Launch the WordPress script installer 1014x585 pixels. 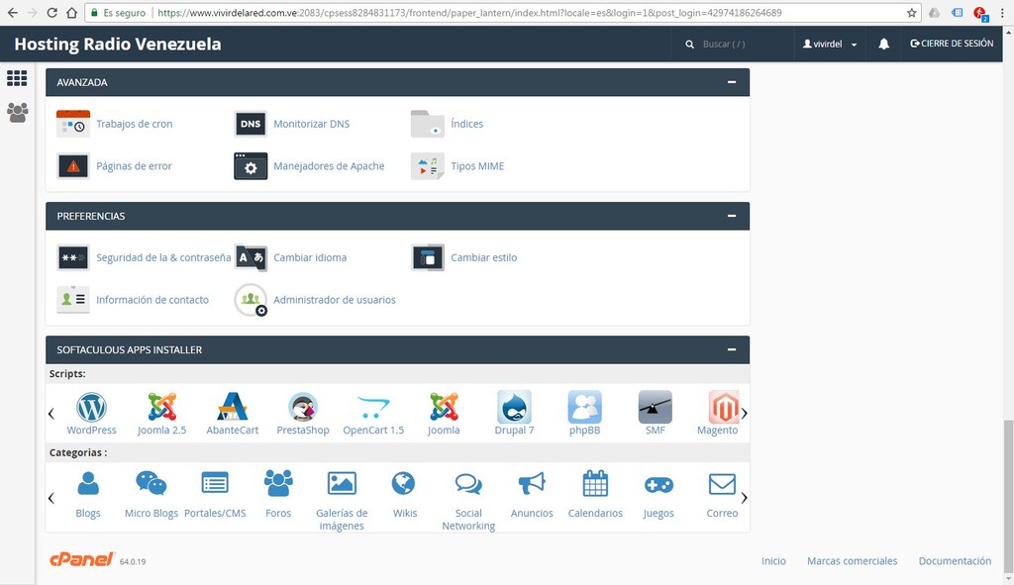coord(91,407)
